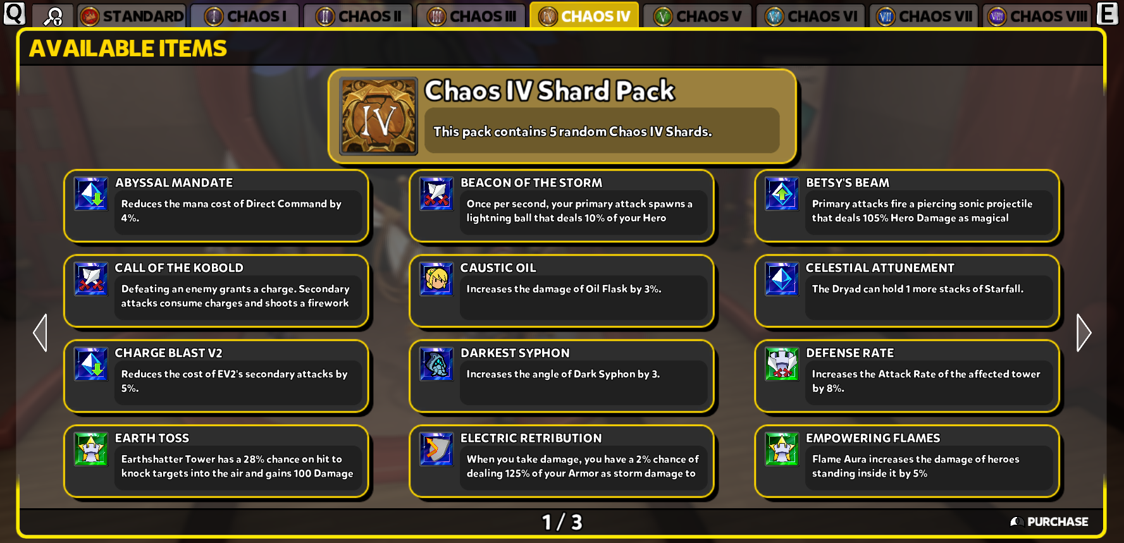The width and height of the screenshot is (1124, 543).
Task: Click the Caustic Oil shard icon
Action: [x=436, y=279]
